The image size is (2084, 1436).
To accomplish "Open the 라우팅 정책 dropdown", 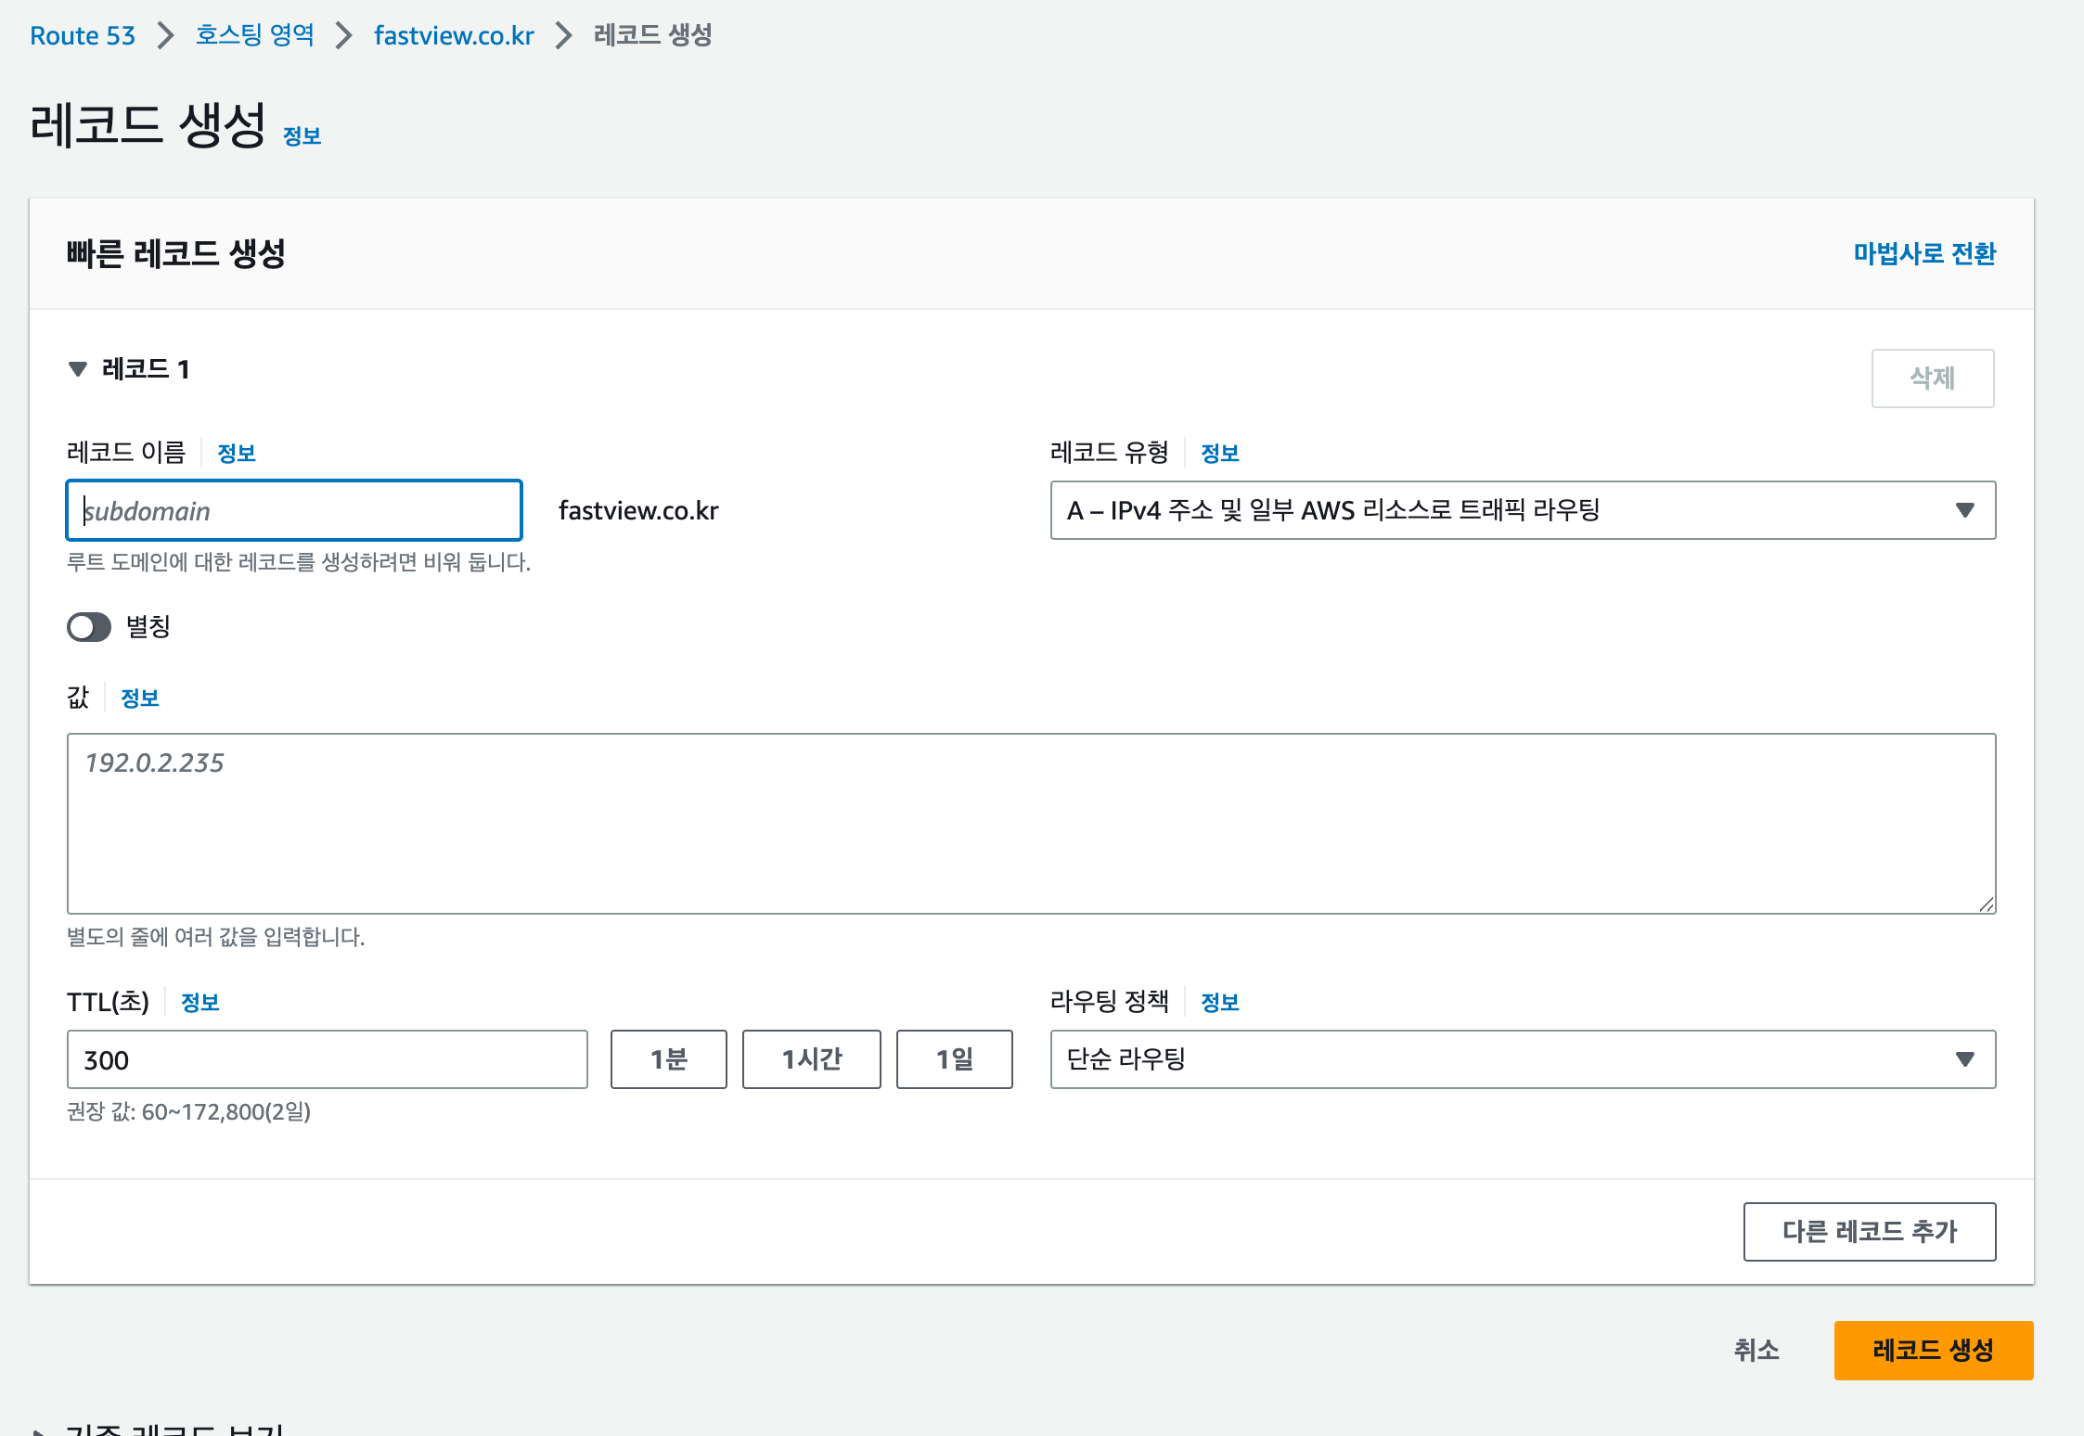I will coord(1522,1059).
